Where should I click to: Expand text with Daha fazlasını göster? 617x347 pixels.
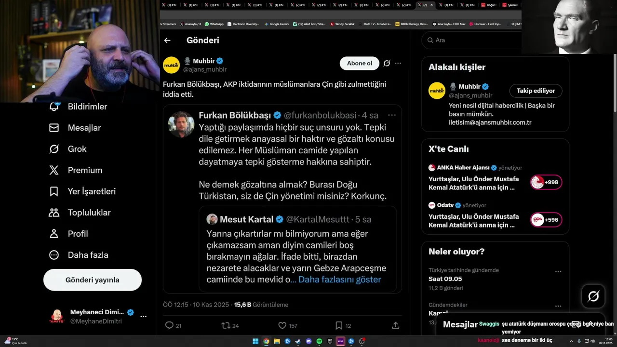coord(340,280)
